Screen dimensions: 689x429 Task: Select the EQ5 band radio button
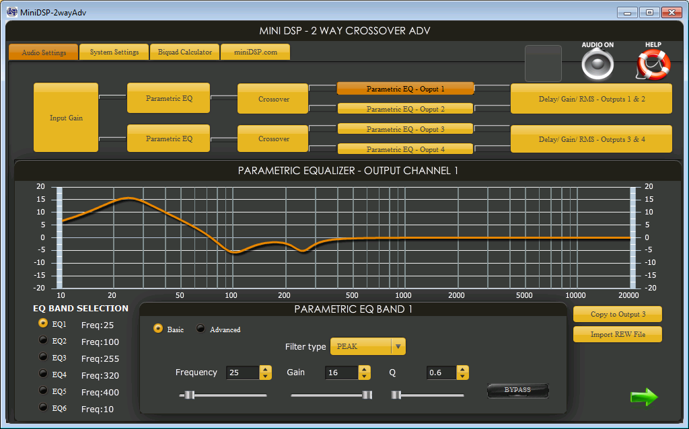pos(42,390)
